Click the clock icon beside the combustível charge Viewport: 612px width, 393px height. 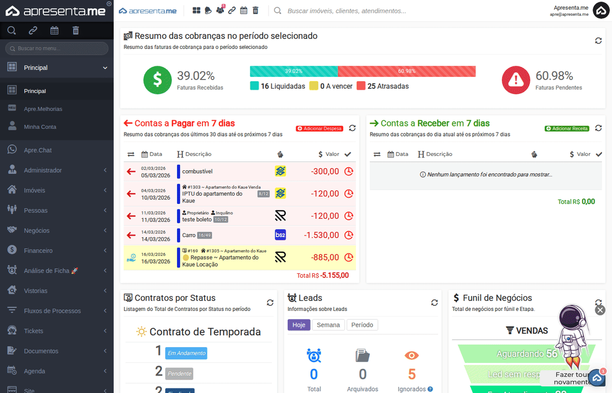349,171
